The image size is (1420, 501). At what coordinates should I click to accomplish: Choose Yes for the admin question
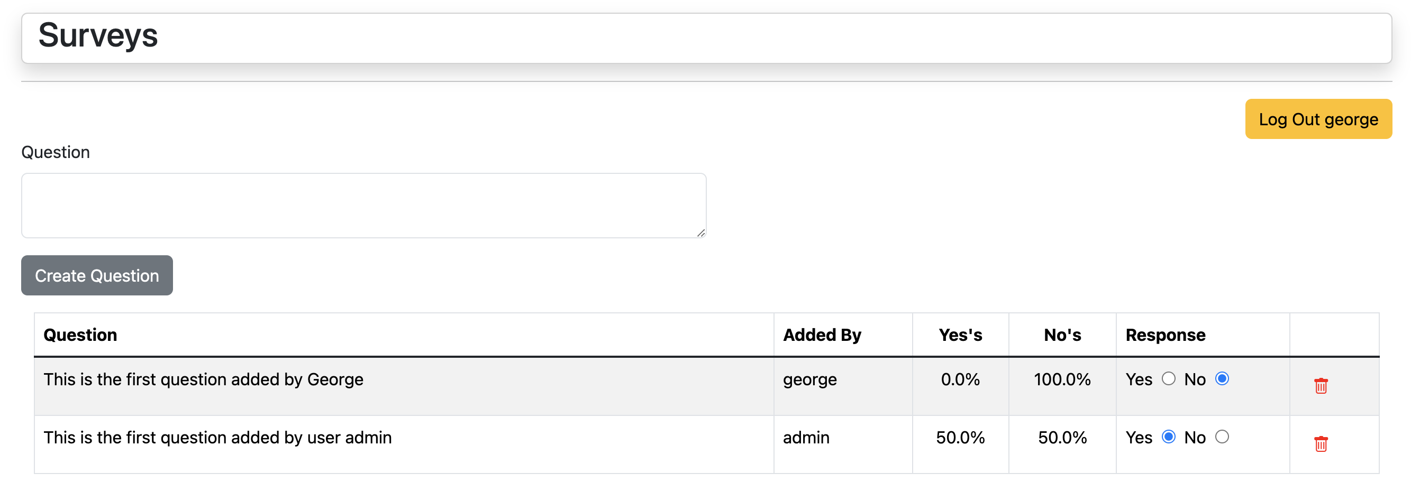point(1168,437)
